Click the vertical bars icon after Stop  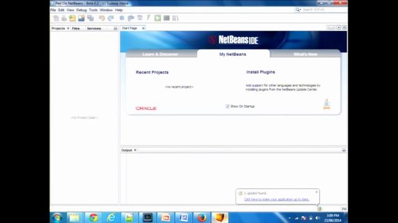(x=175, y=18)
